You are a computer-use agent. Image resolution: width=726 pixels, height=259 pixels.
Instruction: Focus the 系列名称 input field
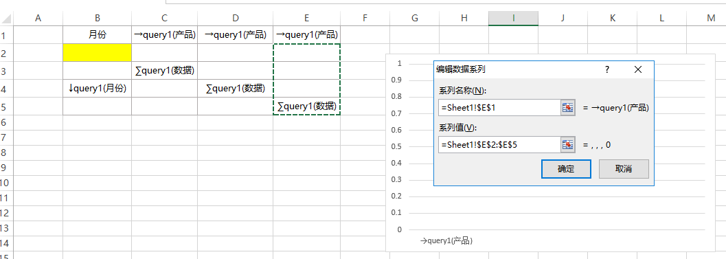pos(499,107)
